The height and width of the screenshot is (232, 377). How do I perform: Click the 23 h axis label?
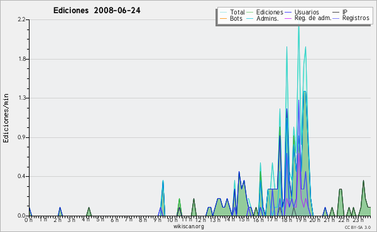358,220
